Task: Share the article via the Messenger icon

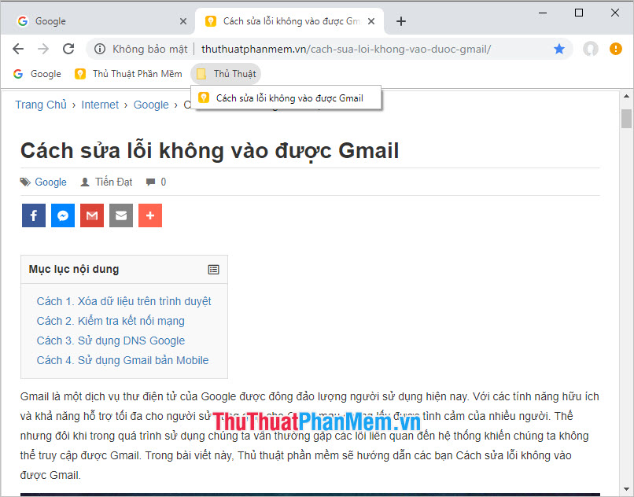Action: [62, 215]
